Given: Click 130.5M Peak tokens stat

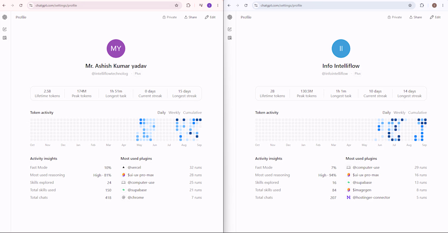Looking at the screenshot, I should tap(307, 94).
